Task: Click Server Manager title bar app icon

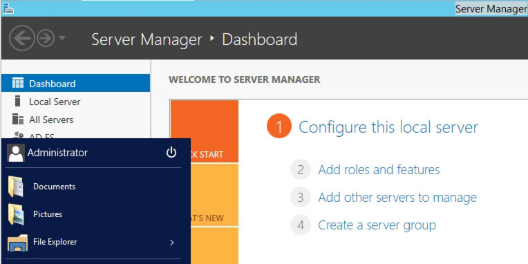Action: pos(8,8)
